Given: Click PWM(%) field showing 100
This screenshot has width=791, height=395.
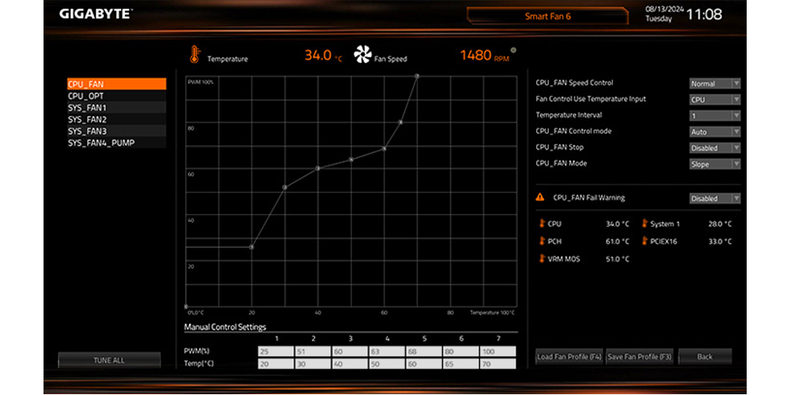Looking at the screenshot, I should [x=498, y=352].
